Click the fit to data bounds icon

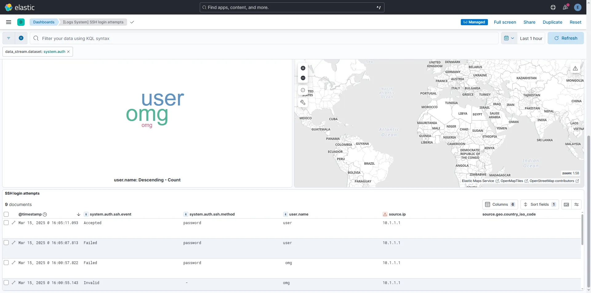tap(303, 90)
